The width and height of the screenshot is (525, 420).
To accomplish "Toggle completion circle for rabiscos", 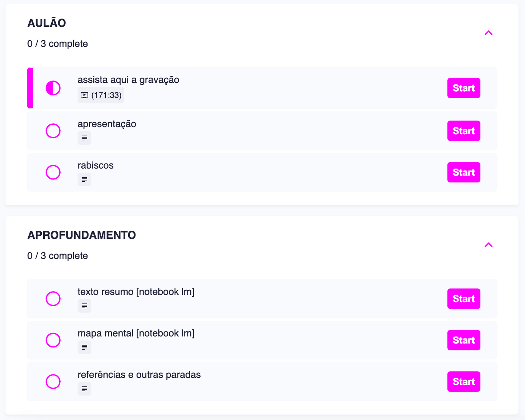I will (x=53, y=172).
